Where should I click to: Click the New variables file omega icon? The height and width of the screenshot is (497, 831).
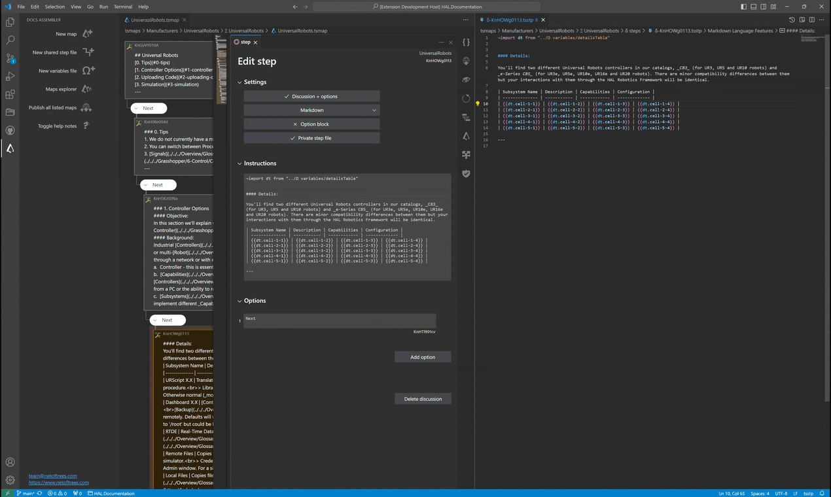coord(88,71)
